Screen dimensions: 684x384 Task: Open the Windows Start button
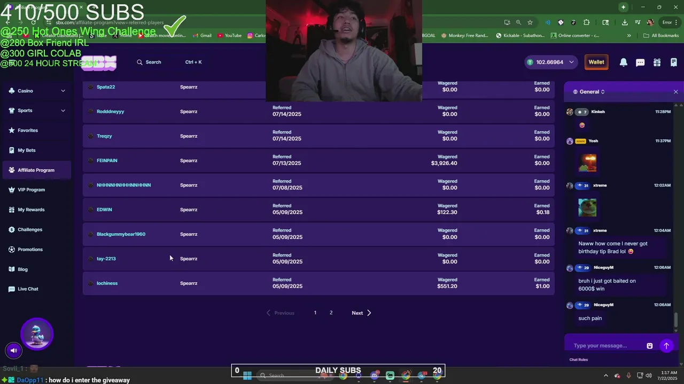[247, 375]
